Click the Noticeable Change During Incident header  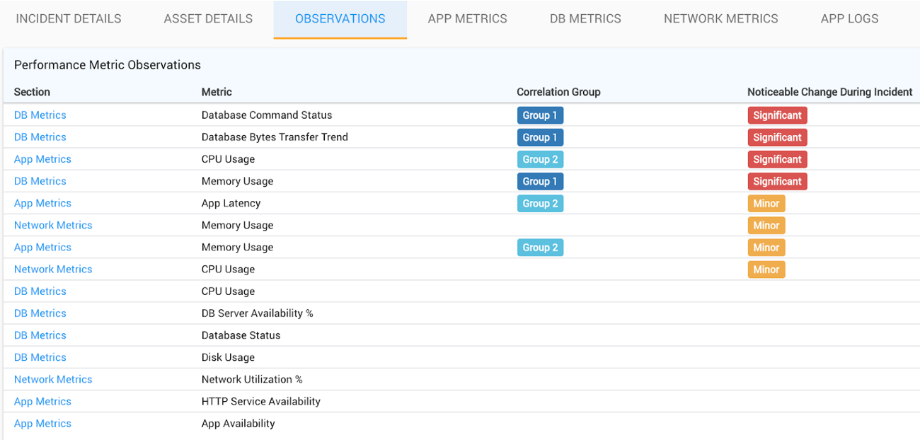pos(829,92)
